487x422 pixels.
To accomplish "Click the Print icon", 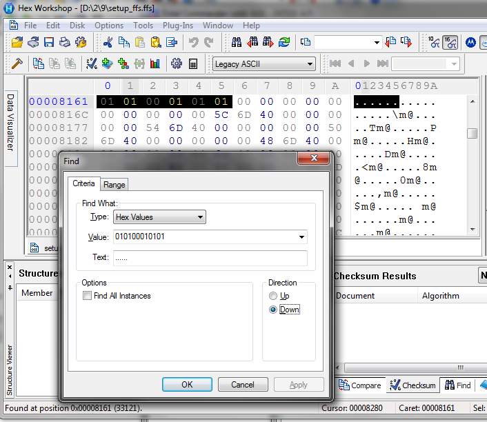I will (65, 42).
